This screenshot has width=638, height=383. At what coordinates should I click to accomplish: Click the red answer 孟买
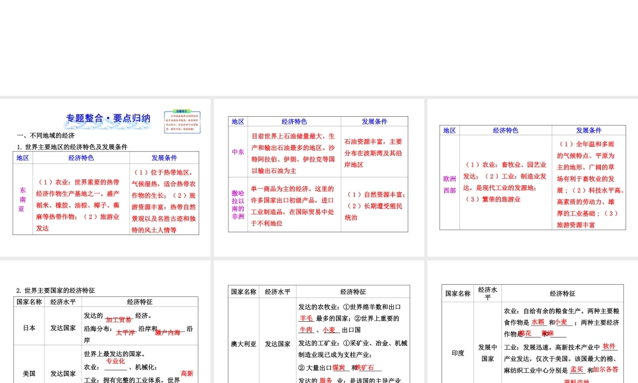pos(577,370)
